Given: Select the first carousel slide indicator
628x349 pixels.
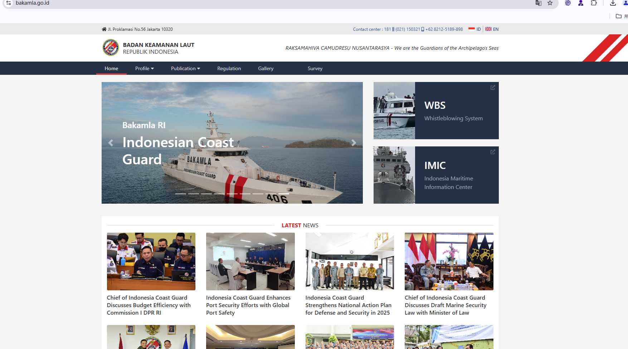Looking at the screenshot, I should 181,194.
